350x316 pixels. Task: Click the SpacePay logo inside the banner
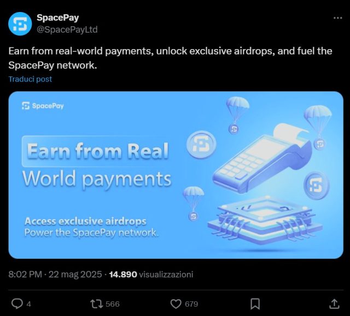point(43,106)
